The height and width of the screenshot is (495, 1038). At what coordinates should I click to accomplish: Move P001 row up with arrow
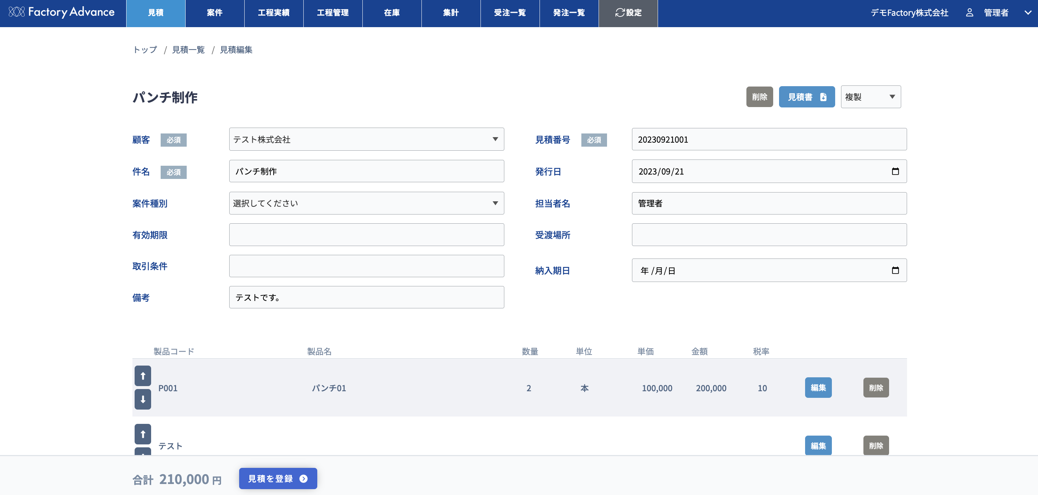pos(143,375)
